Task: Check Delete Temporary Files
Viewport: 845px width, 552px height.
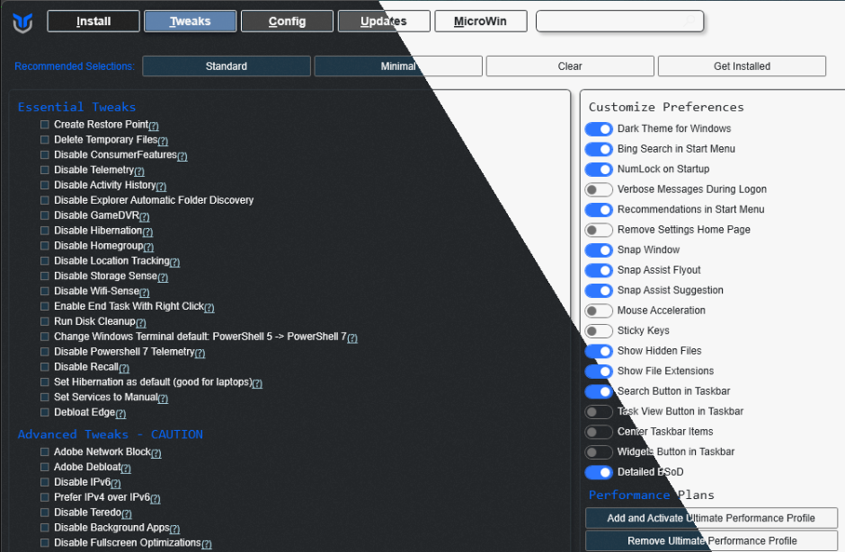Action: click(45, 139)
